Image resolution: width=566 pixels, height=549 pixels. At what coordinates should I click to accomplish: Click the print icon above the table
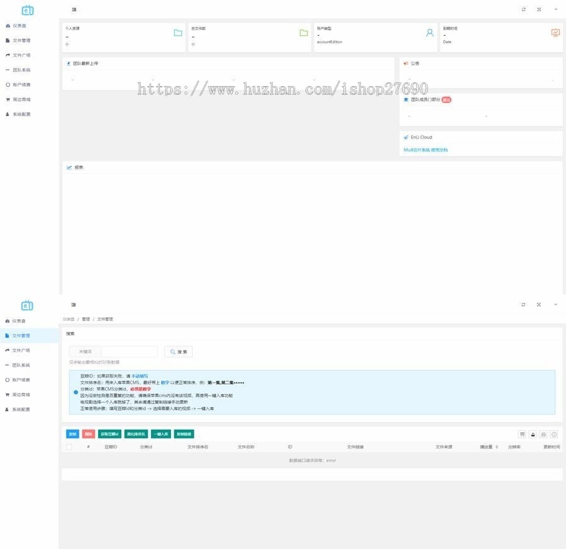543,435
